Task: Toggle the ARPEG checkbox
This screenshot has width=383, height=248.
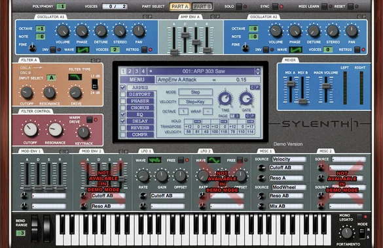Action: coord(123,87)
